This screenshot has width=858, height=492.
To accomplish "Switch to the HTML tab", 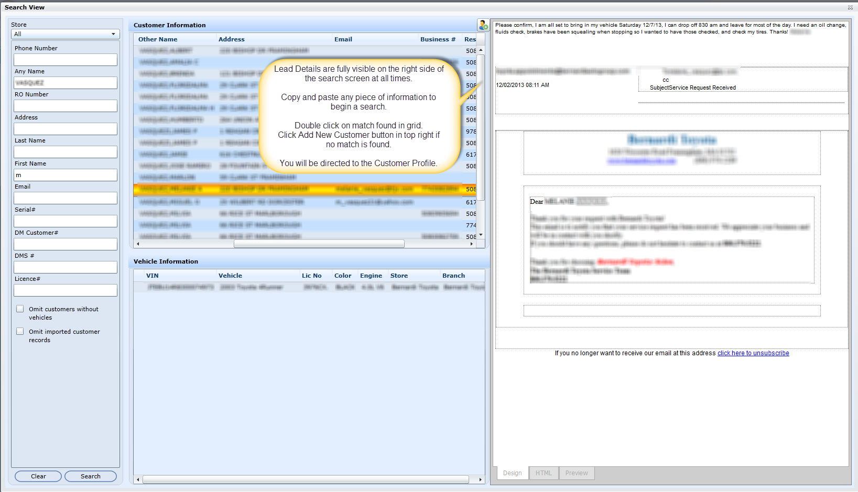I will 544,473.
